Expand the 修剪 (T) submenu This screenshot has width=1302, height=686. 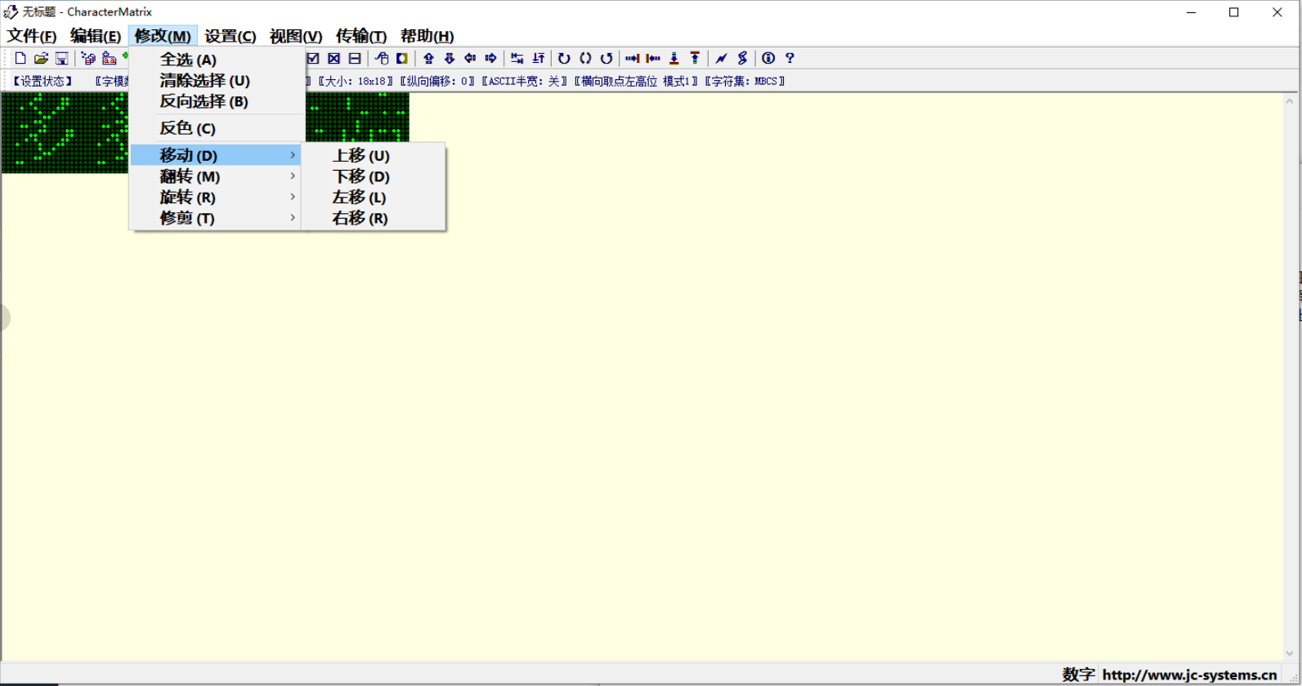click(217, 218)
